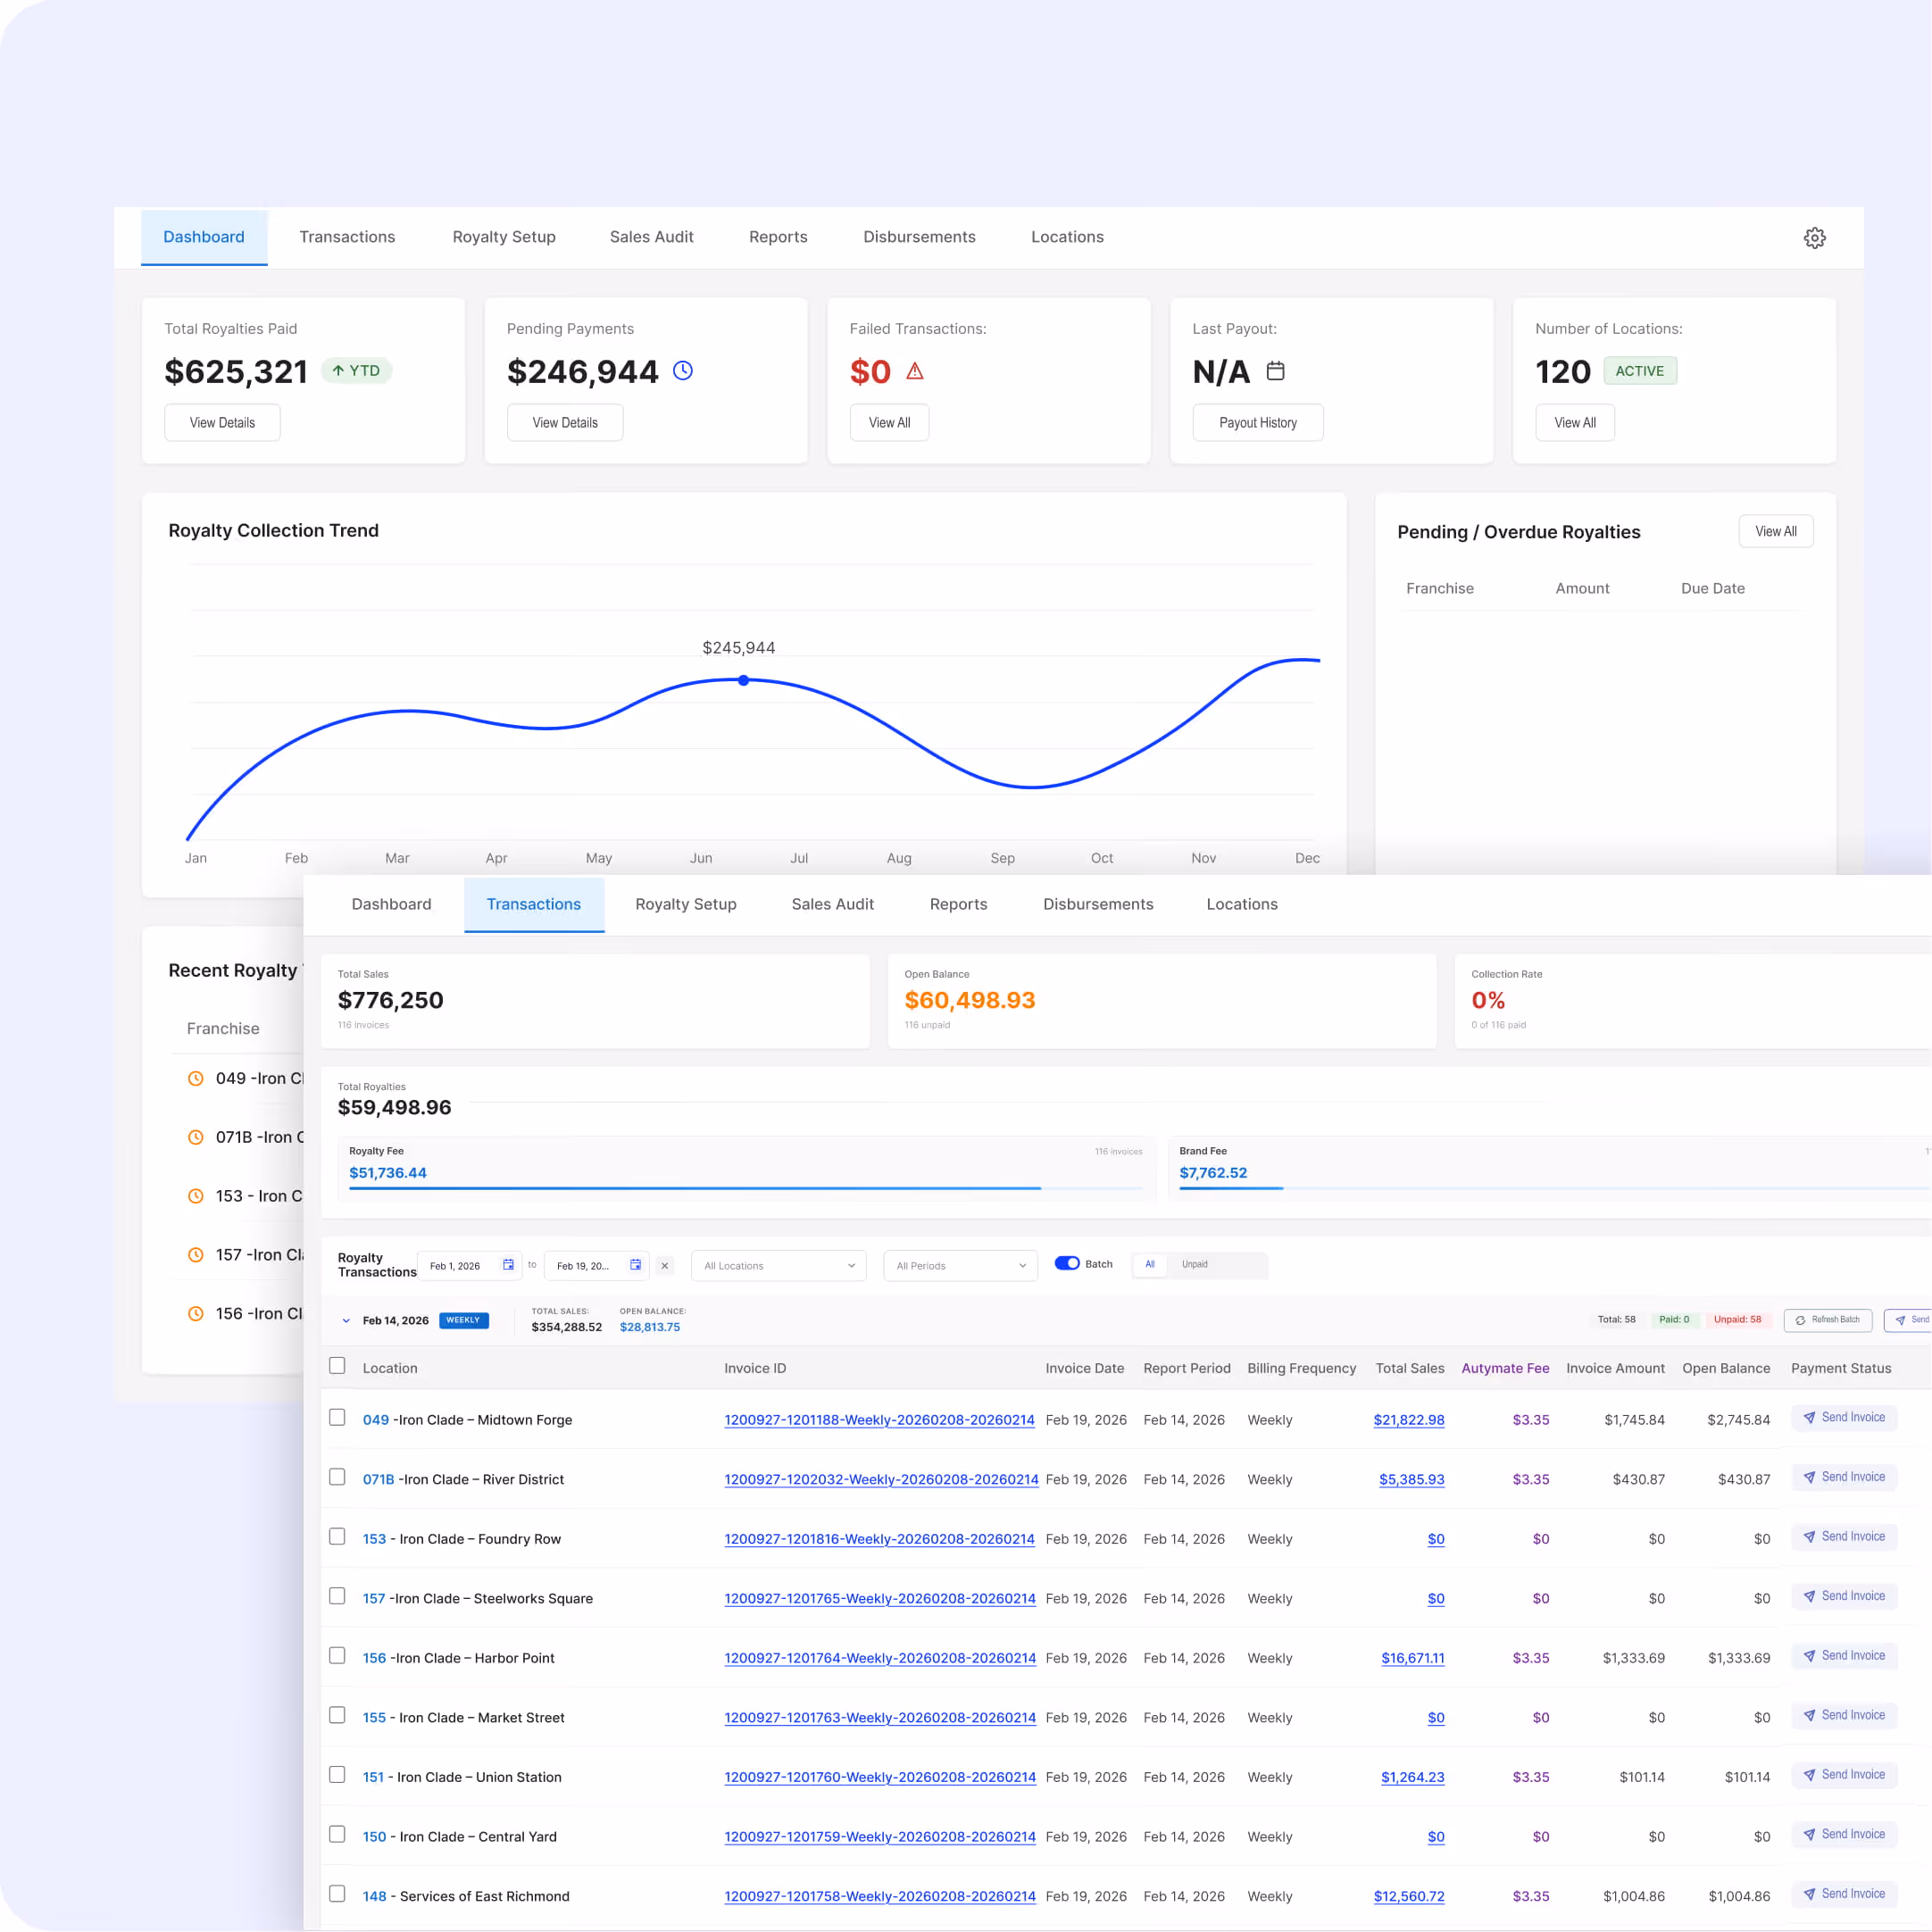Viewport: 1932px width, 1932px height.
Task: Open the All Locations dropdown
Action: [x=778, y=1265]
